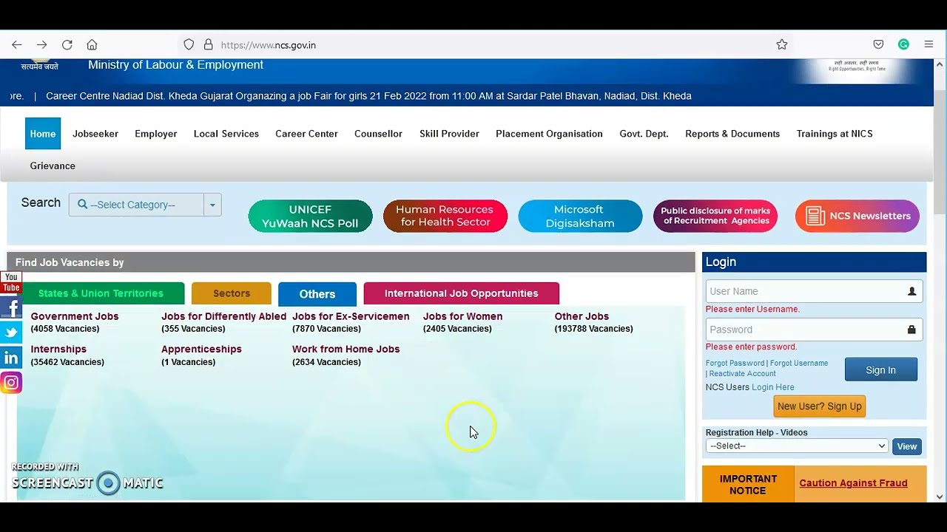Click the Reactivate Account link

(x=743, y=374)
